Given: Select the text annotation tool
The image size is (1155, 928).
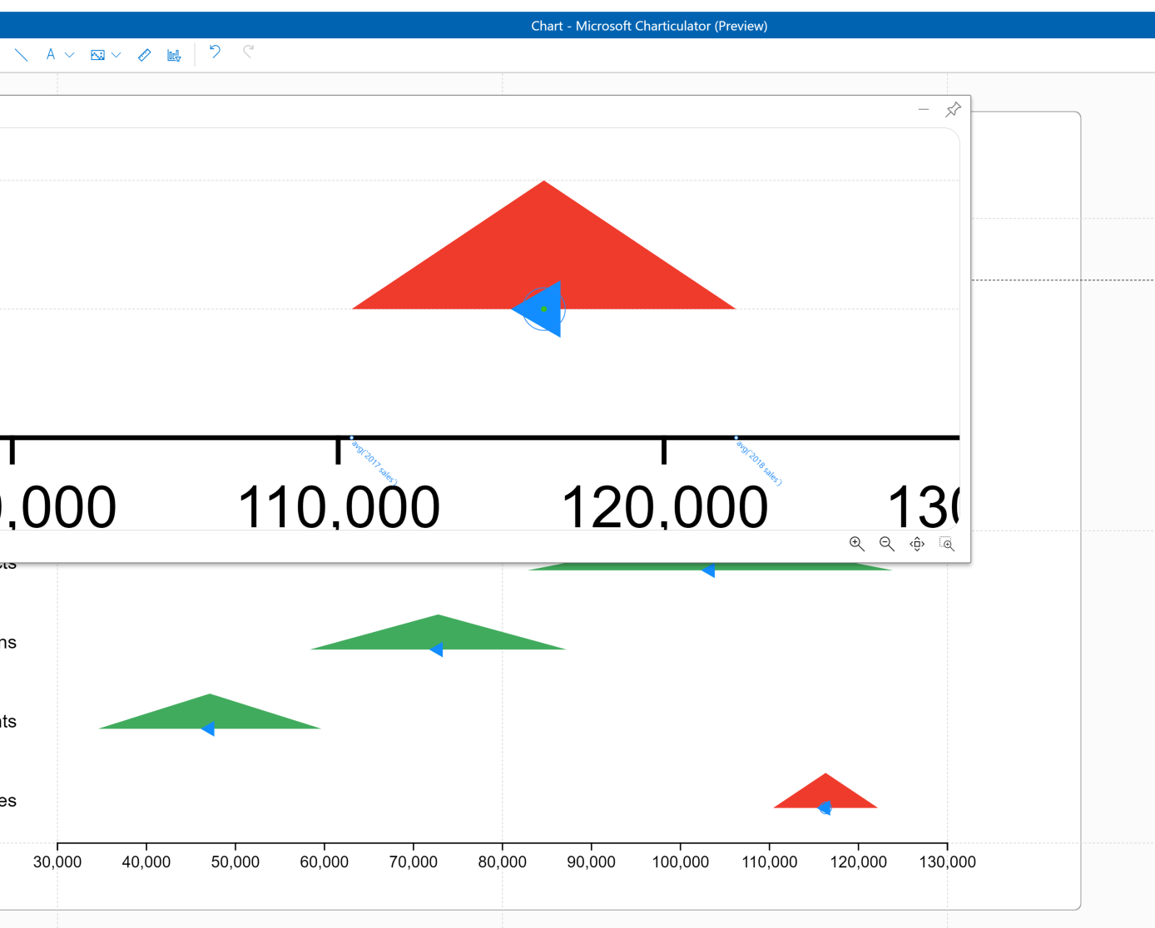Looking at the screenshot, I should click(50, 54).
